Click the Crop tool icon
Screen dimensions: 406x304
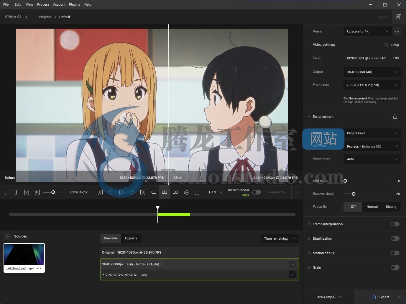(387, 45)
